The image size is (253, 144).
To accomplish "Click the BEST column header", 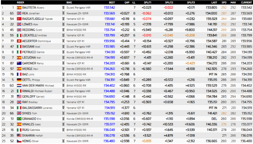I will (x=112, y=2).
